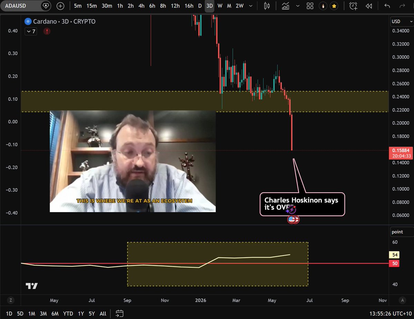The width and height of the screenshot is (414, 319).
Task: Switch to 30m timeframe
Action: point(107,6)
